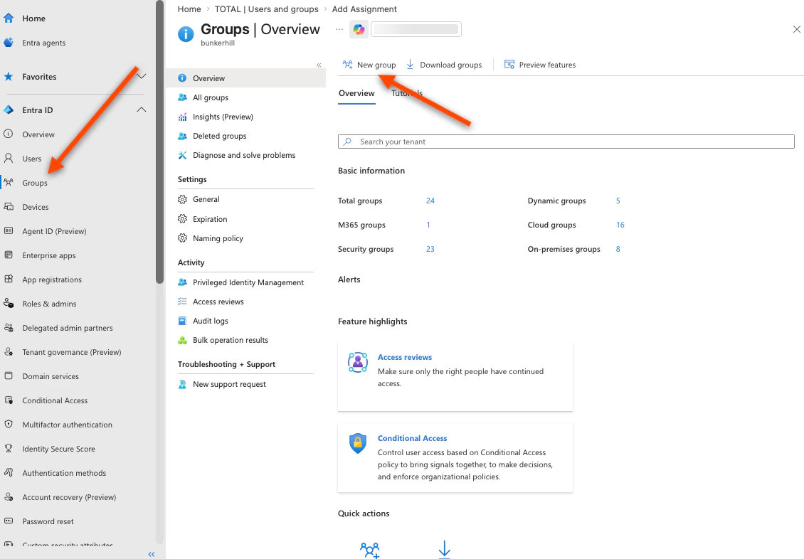Click the Security groups count 23
Image resolution: width=804 pixels, height=559 pixels.
[430, 249]
